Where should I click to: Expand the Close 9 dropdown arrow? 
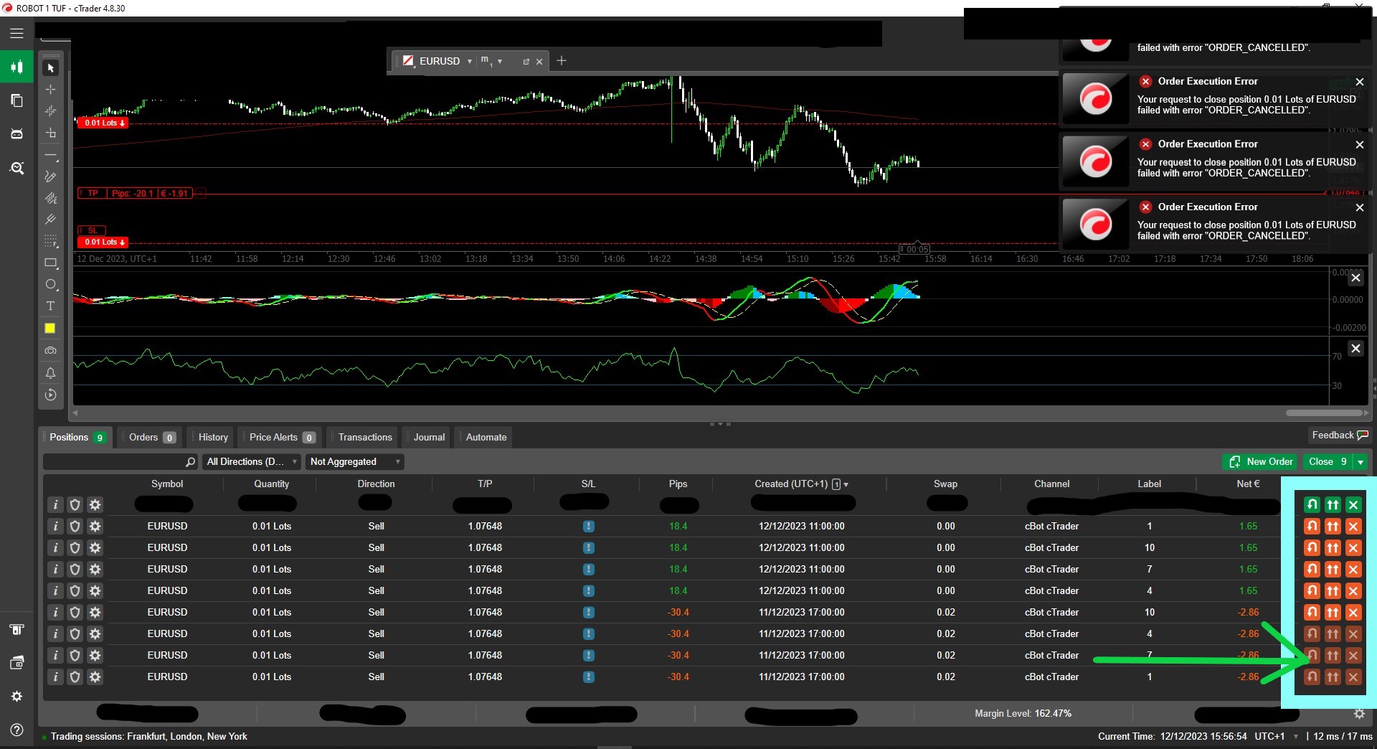click(1361, 462)
